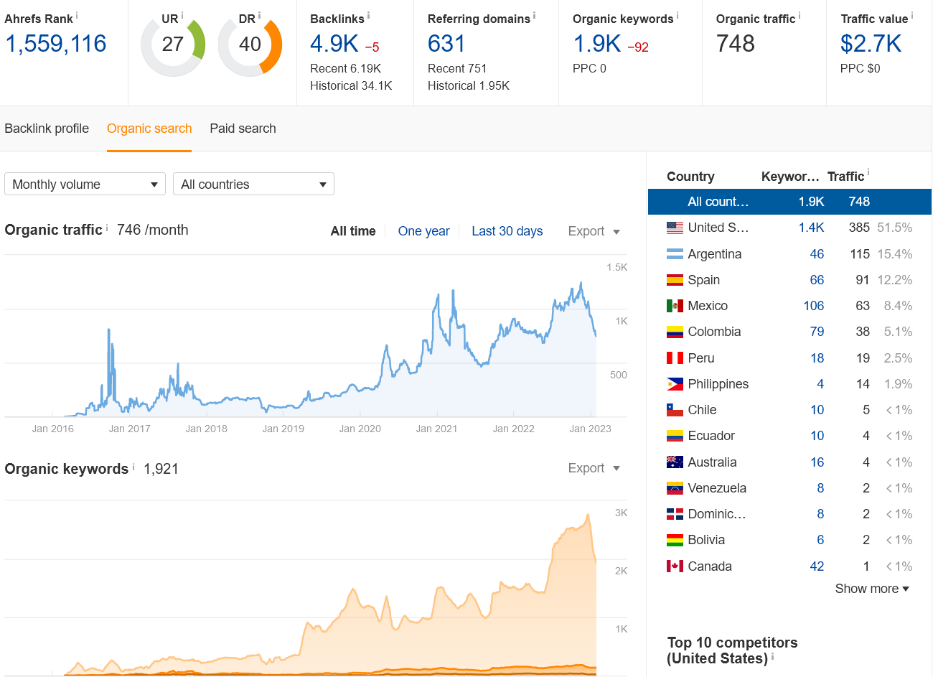Open Spain keywords count 66
The height and width of the screenshot is (677, 933).
click(817, 280)
